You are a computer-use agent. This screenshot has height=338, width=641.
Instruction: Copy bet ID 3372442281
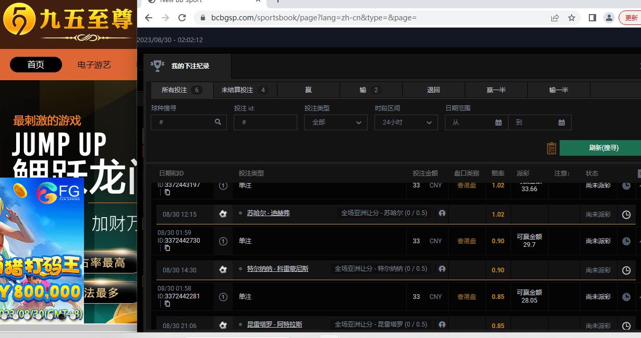point(167,304)
